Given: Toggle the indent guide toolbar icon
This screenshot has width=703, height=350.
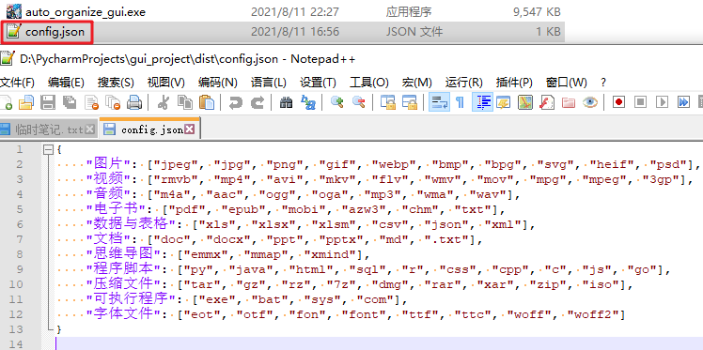Looking at the screenshot, I should [x=482, y=102].
